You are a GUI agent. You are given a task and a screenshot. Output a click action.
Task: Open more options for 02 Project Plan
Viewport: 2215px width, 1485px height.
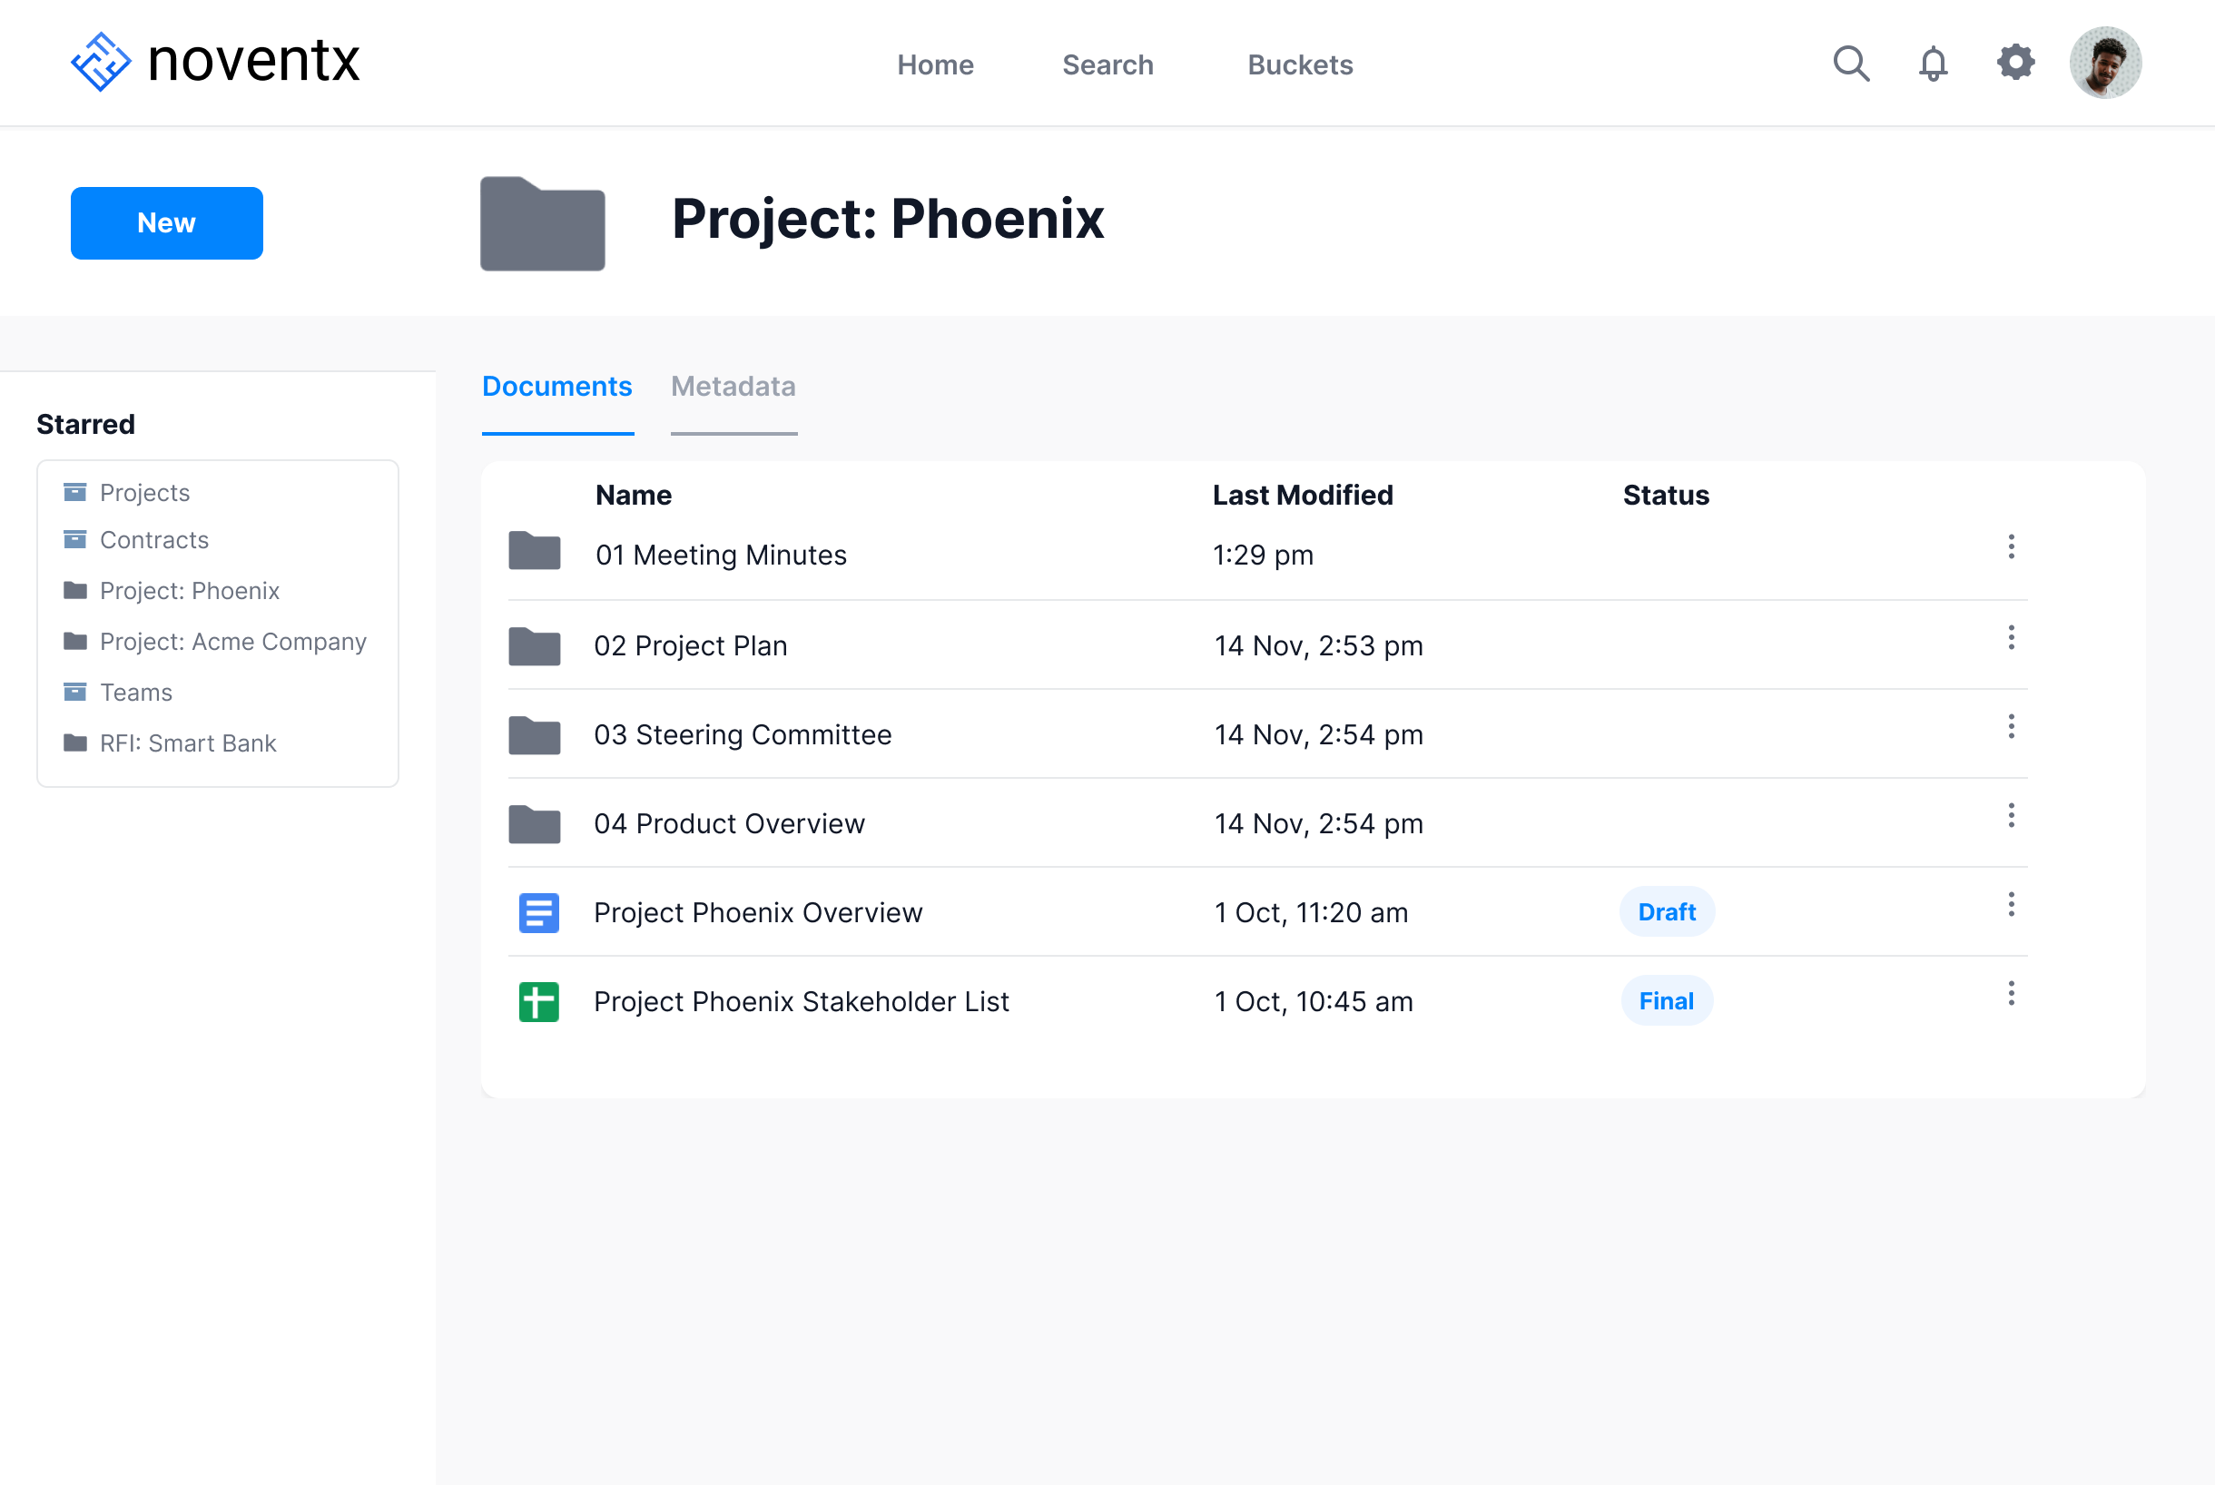[2012, 637]
